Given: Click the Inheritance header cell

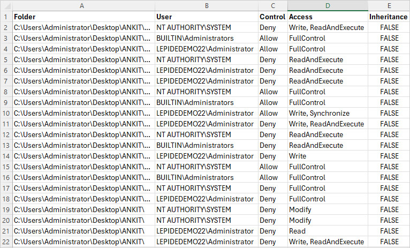Looking at the screenshot, I should (x=389, y=17).
